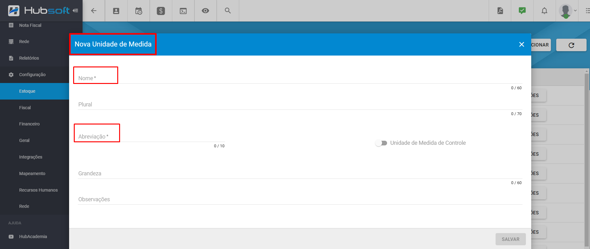
Task: Select Fiscal in the sidebar
Action: pos(25,108)
